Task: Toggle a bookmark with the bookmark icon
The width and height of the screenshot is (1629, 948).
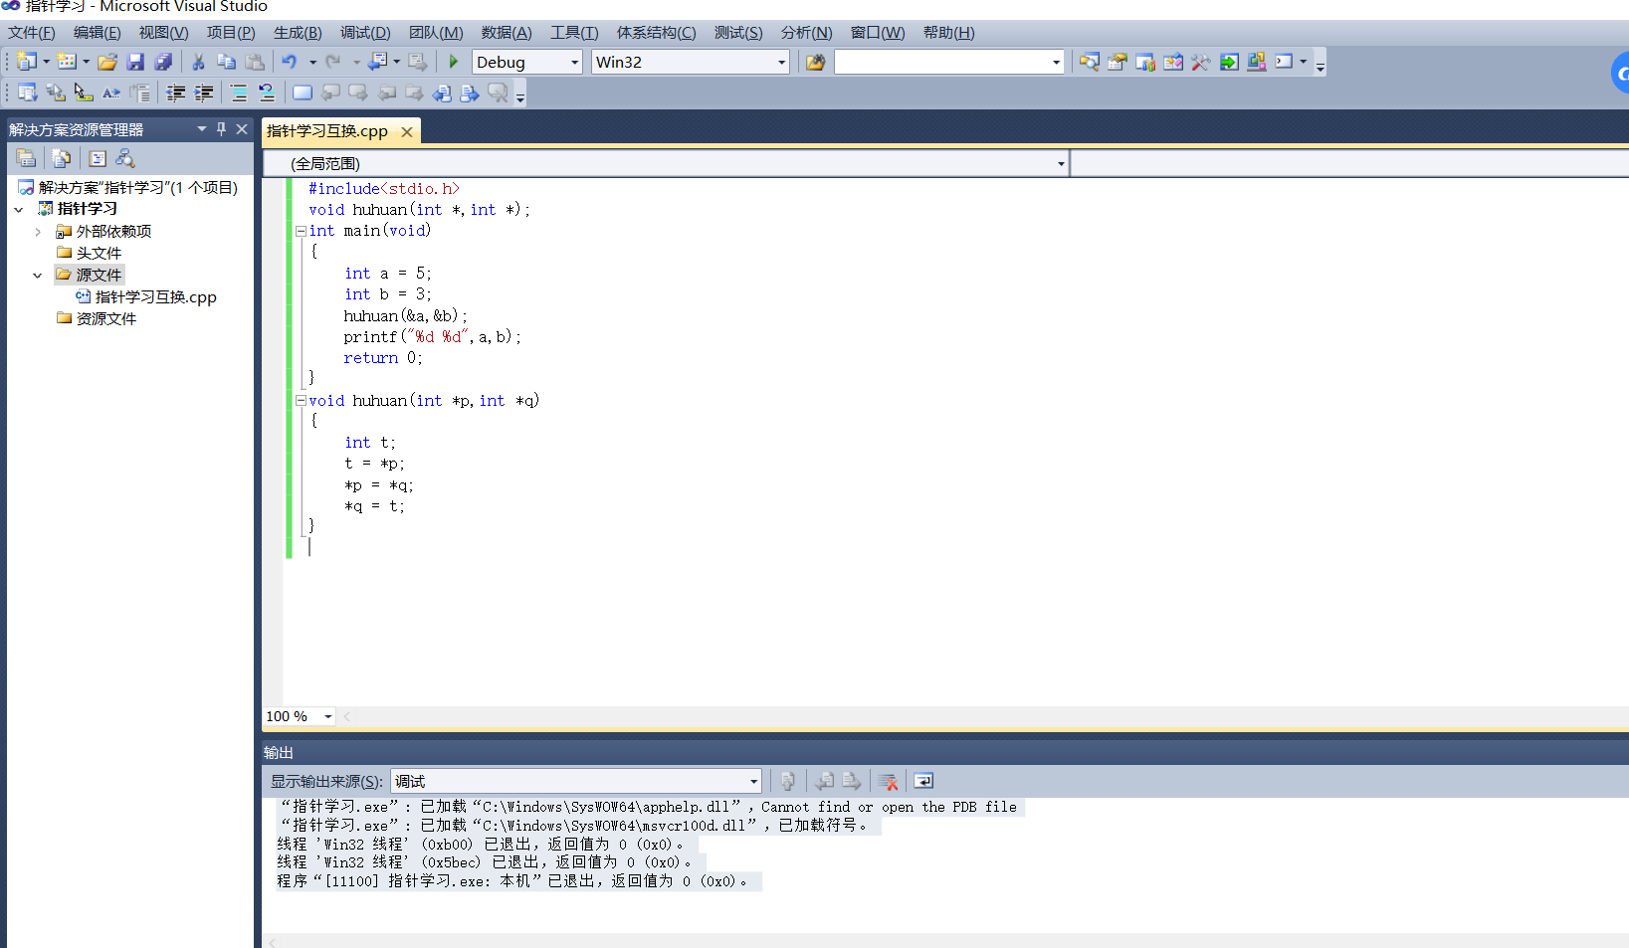Action: pos(303,93)
